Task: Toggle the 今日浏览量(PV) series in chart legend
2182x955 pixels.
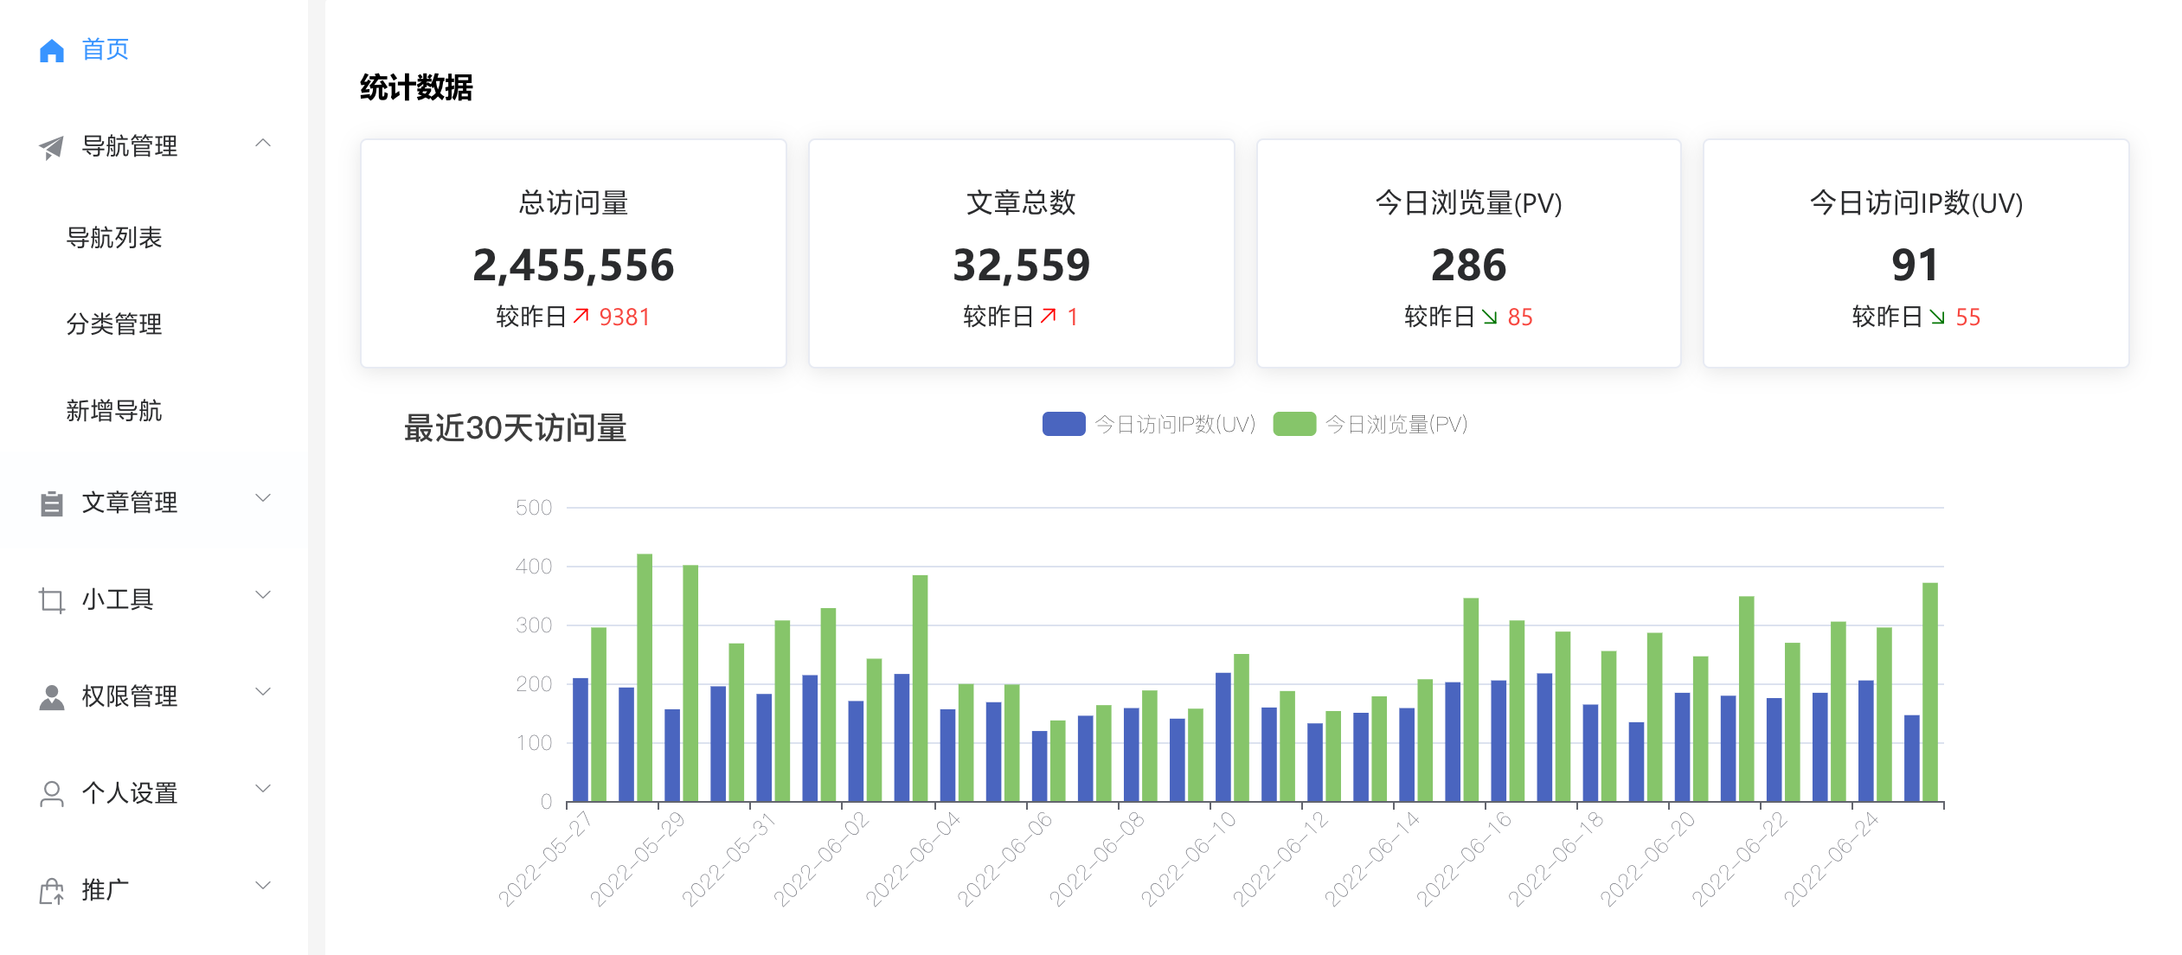Action: click(x=1396, y=425)
